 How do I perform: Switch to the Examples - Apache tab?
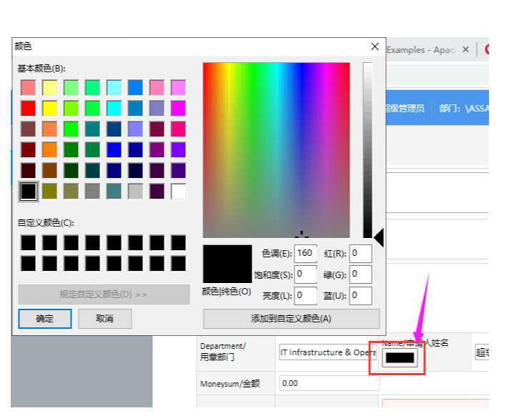click(x=420, y=50)
